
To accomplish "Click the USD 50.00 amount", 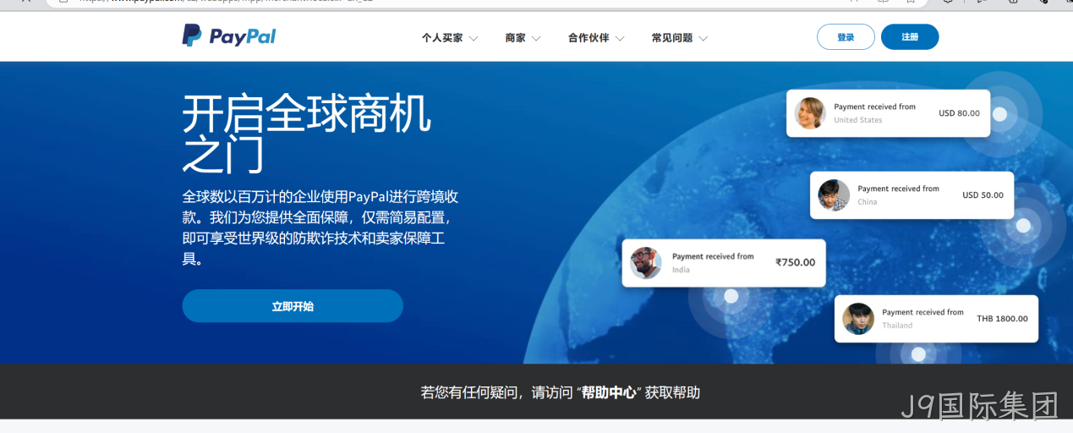I will [983, 195].
